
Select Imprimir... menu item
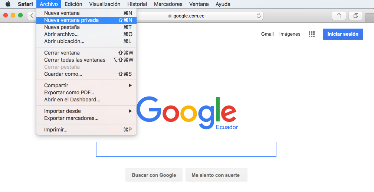86,130
